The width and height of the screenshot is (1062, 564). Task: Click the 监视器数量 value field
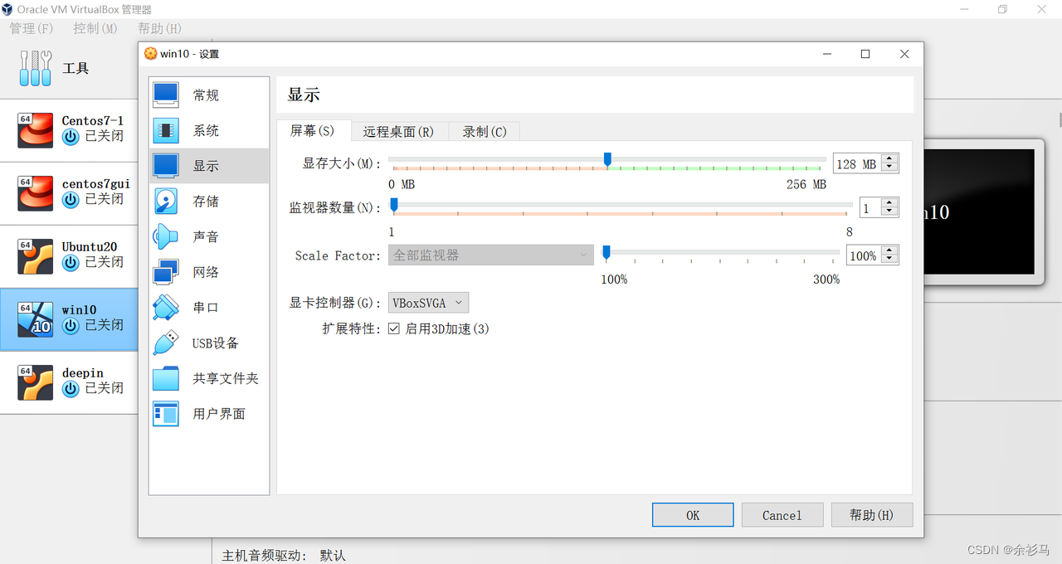870,208
